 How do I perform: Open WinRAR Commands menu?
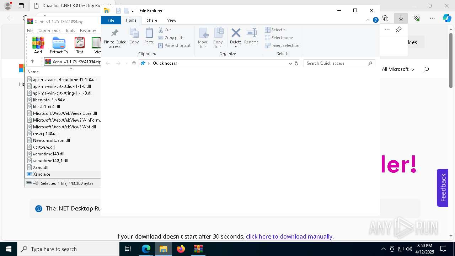coord(49,31)
